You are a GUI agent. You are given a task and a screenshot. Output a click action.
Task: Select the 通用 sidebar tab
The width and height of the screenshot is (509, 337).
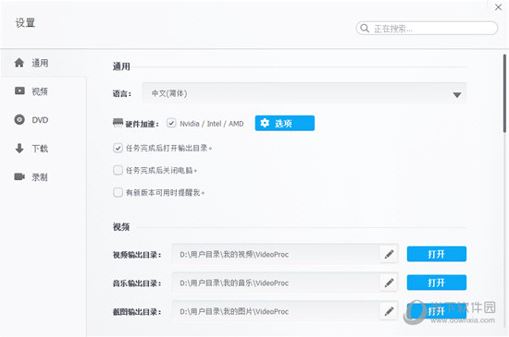click(43, 63)
